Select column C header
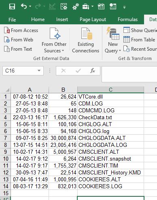This screenshot has width=157, height=200. (110, 90)
